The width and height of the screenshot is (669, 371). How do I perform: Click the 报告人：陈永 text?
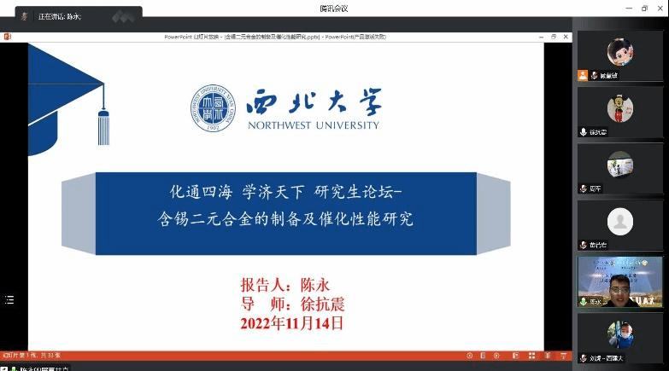tap(285, 285)
